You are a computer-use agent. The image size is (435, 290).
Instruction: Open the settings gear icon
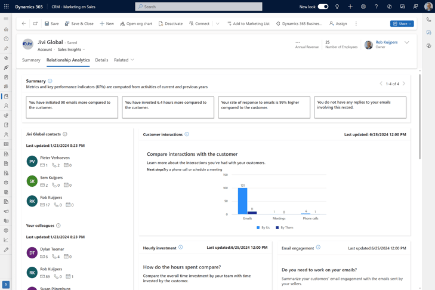(x=363, y=7)
